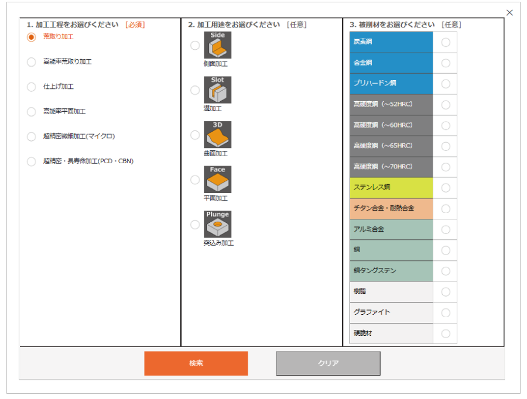This screenshot has width=527, height=399.
Task: Click the Slot 溝加工 machining icon
Action: click(217, 90)
